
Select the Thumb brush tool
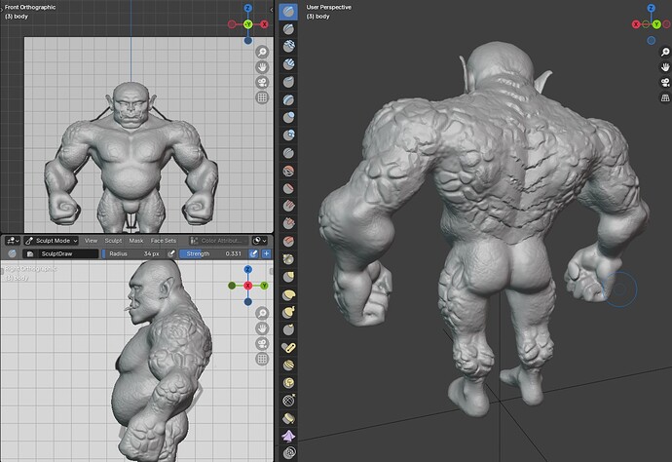pos(288,329)
